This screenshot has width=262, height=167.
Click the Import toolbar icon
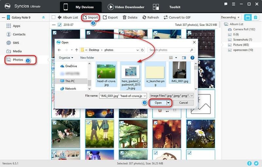(x=85, y=17)
